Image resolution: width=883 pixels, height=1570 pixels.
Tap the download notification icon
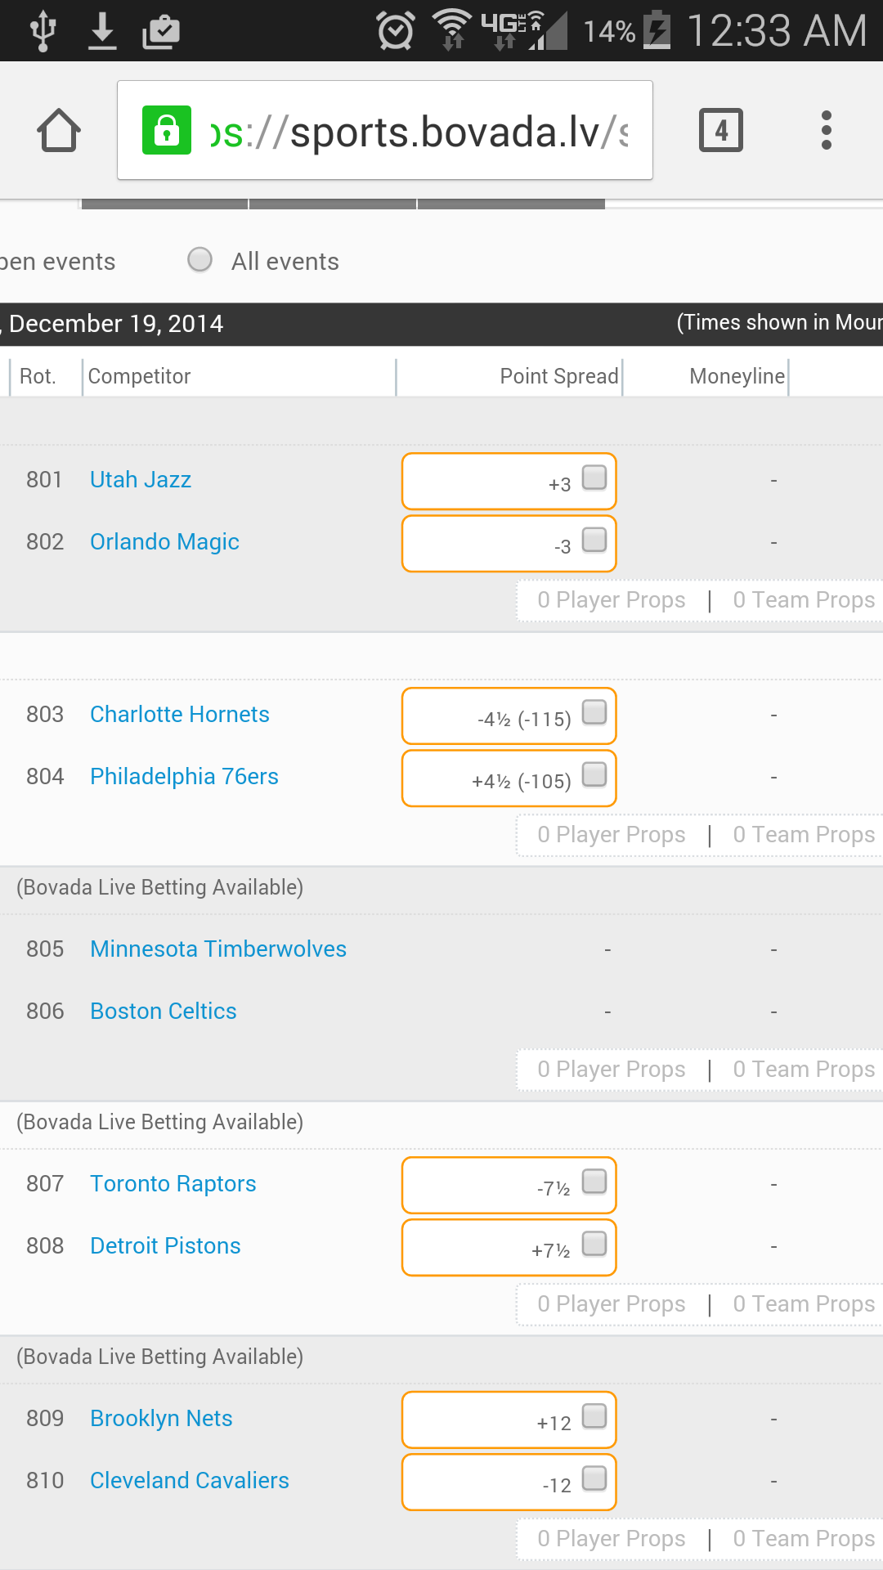[x=102, y=31]
